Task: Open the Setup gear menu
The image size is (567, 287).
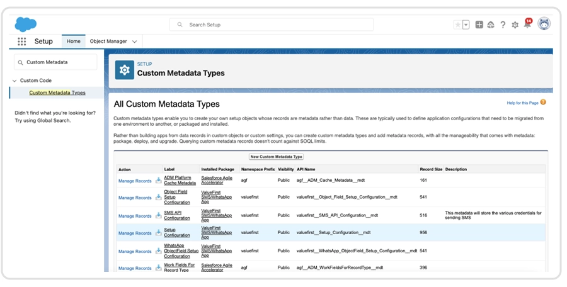Action: pyautogui.click(x=515, y=25)
